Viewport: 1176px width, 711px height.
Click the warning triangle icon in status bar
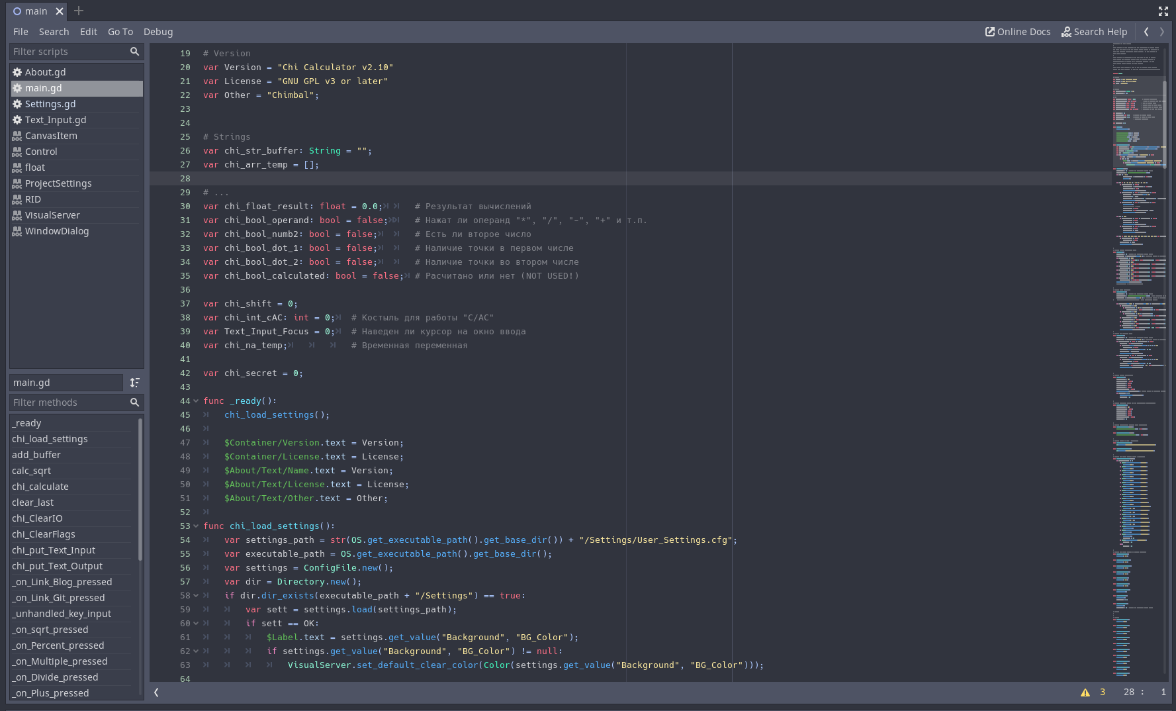click(1085, 692)
